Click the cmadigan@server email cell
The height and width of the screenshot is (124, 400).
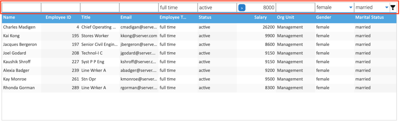(x=139, y=27)
